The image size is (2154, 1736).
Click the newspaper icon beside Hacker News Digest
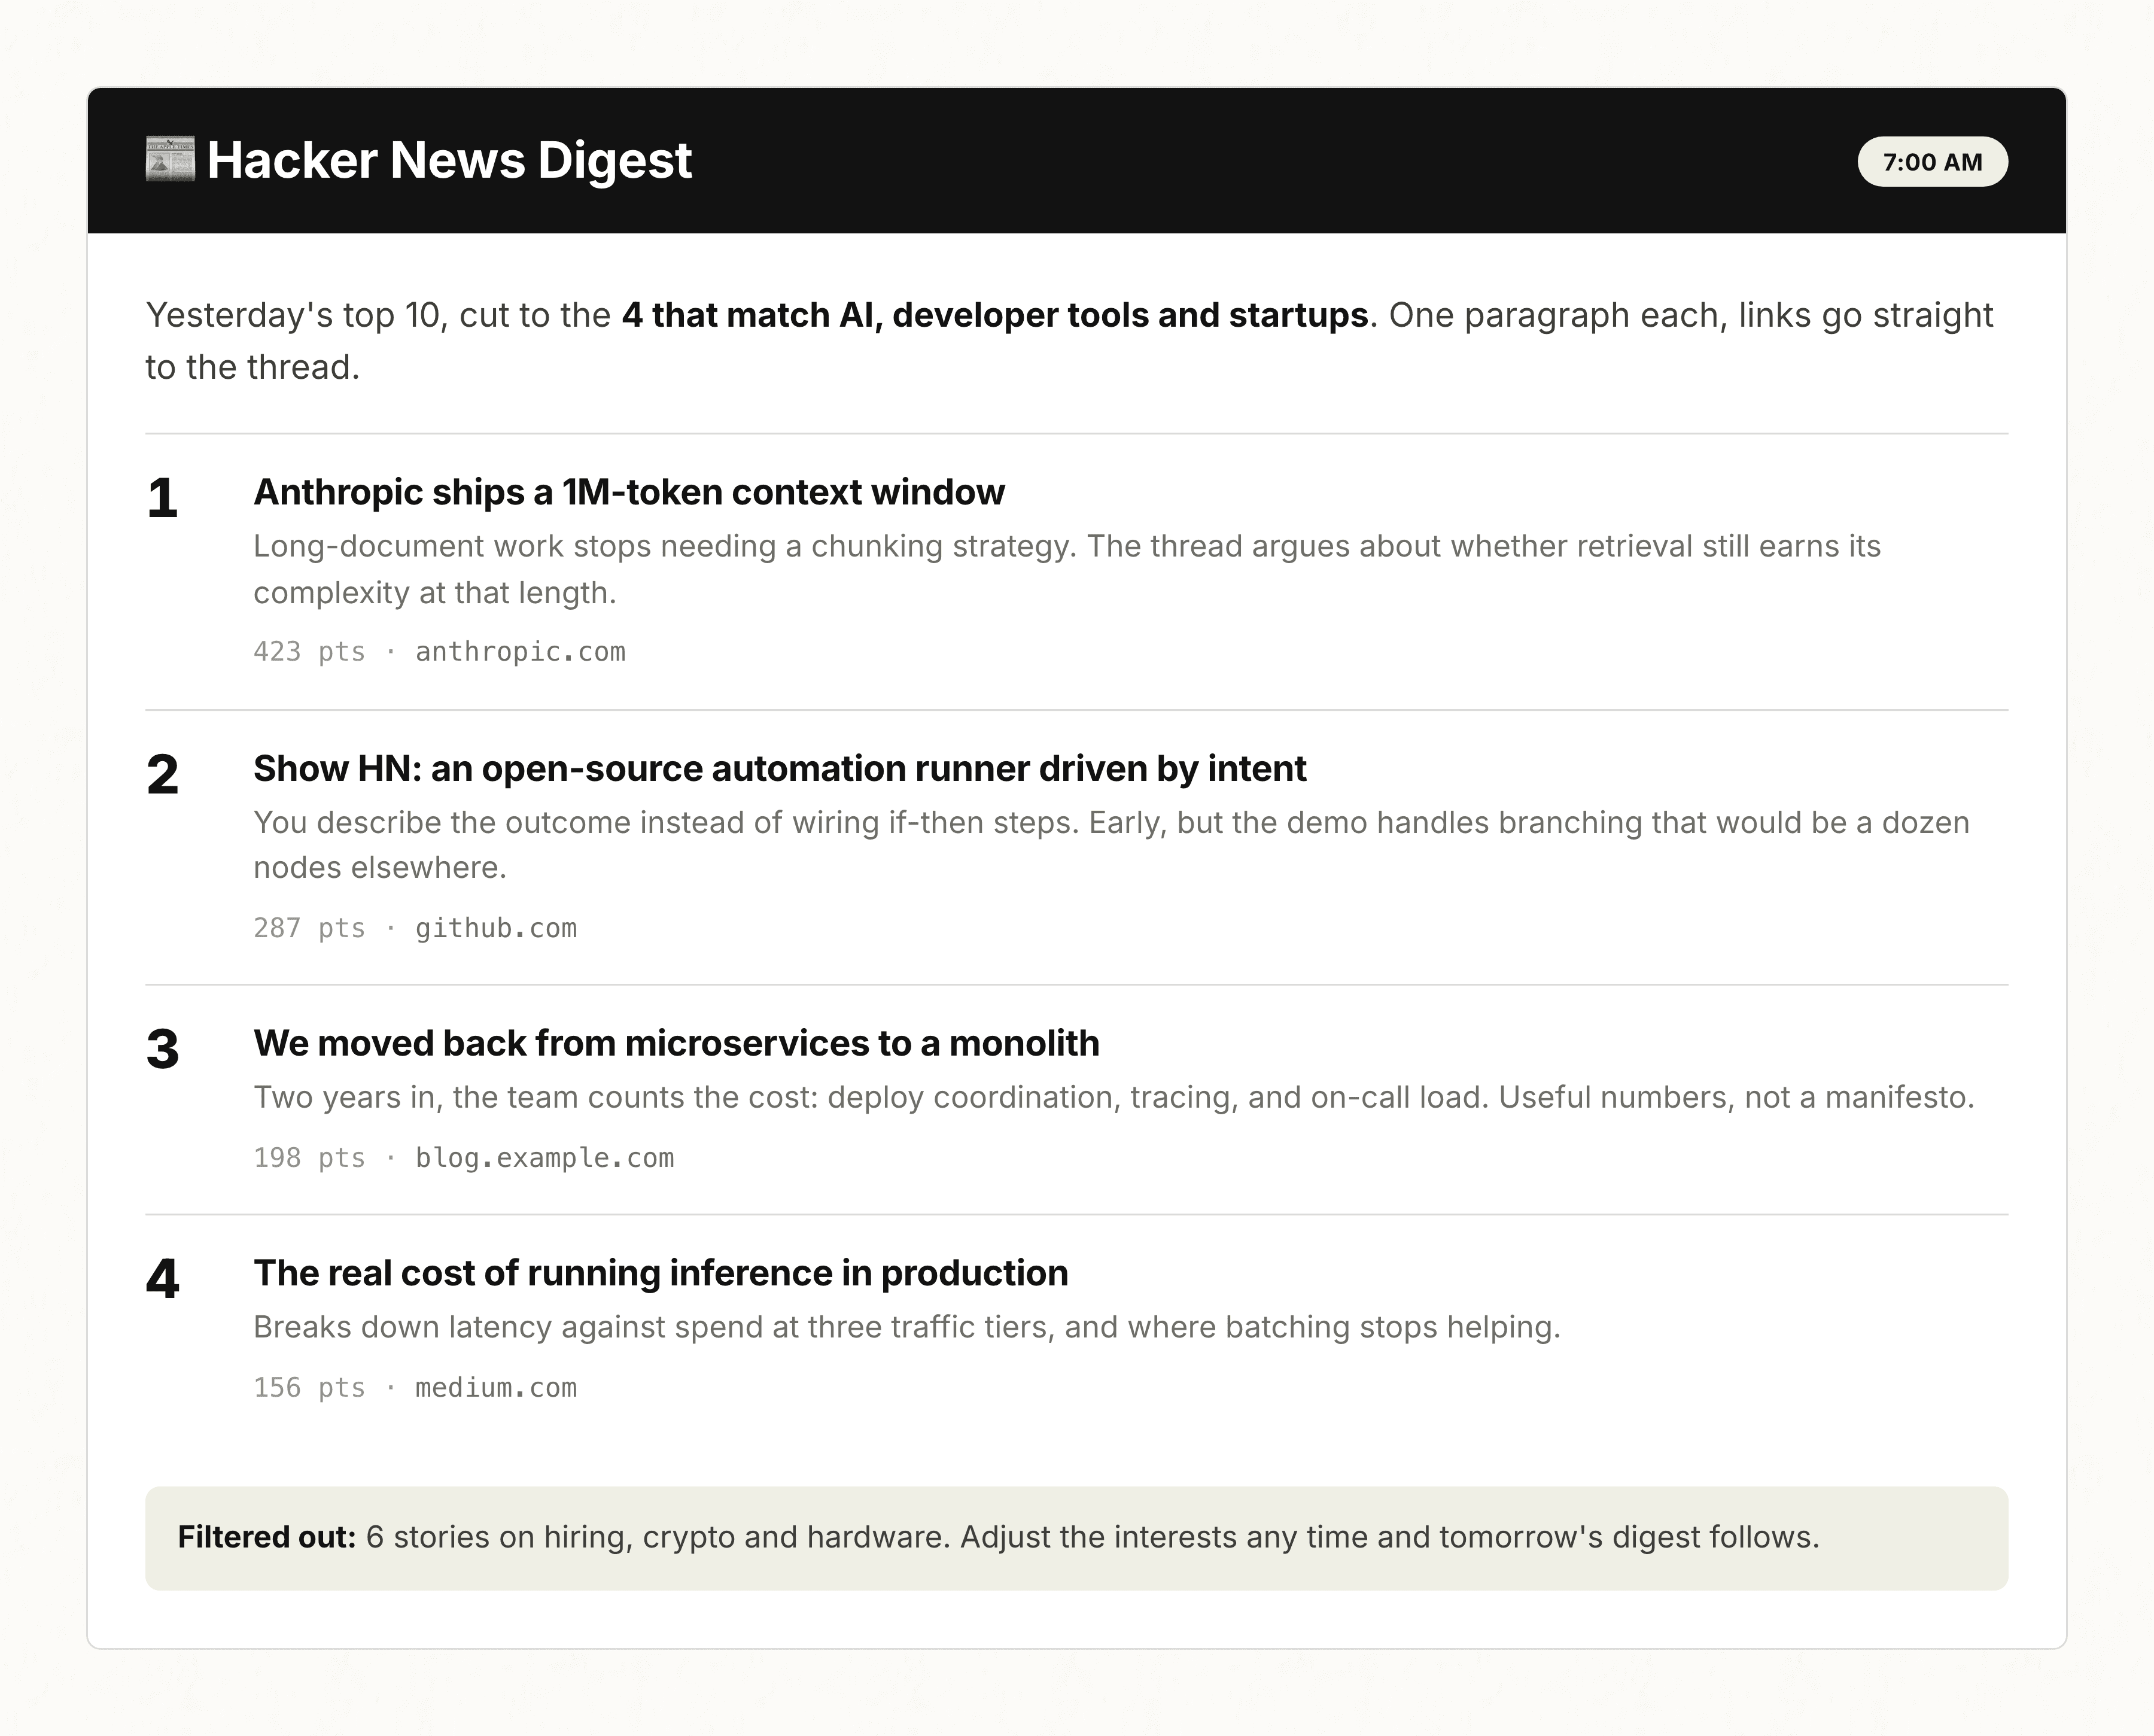pyautogui.click(x=170, y=160)
